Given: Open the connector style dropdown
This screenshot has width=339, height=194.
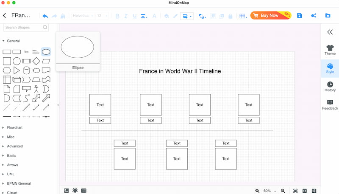Looking at the screenshot, I should pyautogui.click(x=187, y=16).
